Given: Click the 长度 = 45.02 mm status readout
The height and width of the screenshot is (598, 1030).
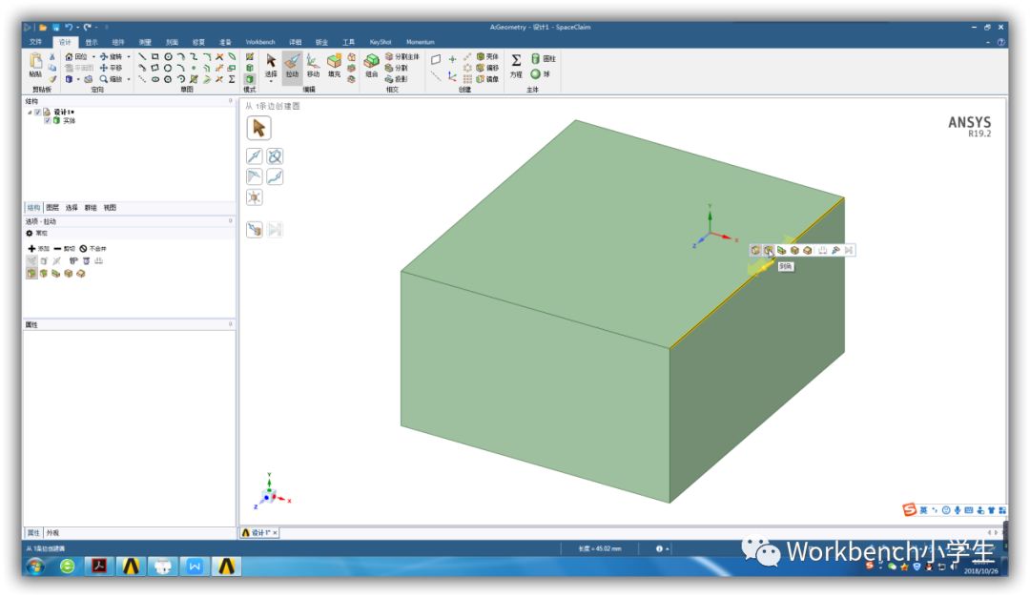Looking at the screenshot, I should point(599,548).
